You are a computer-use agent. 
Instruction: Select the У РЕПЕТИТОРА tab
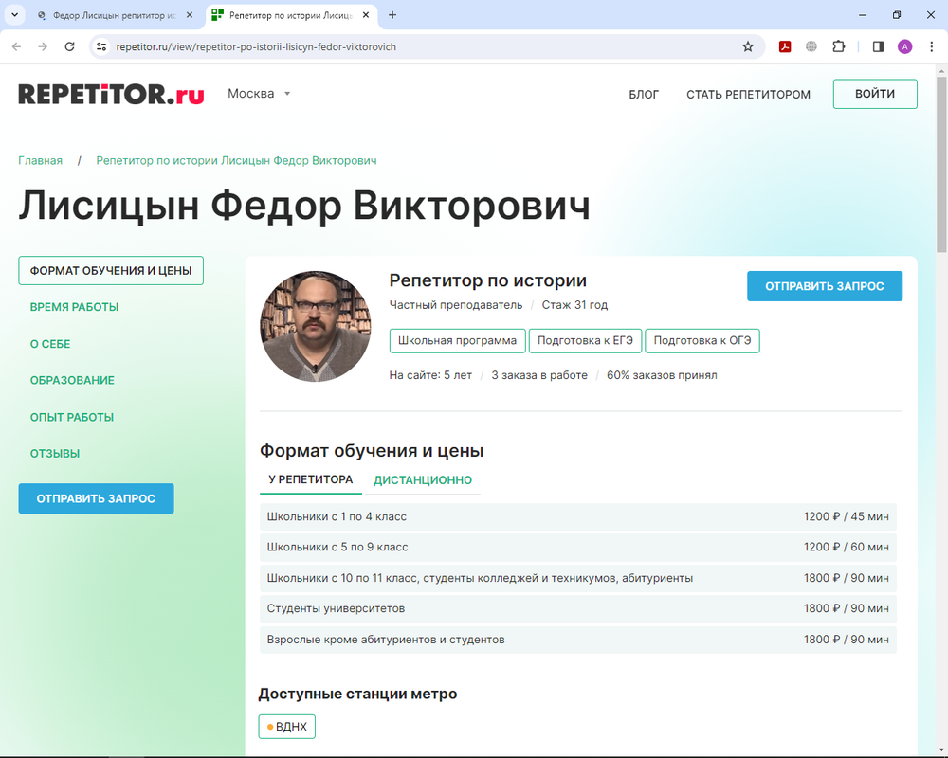(x=311, y=480)
